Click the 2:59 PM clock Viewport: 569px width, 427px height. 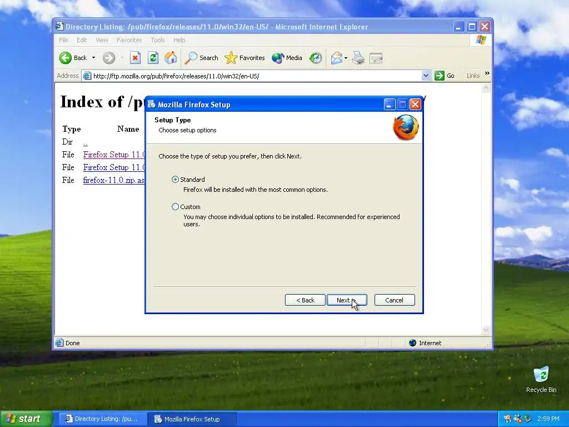[x=548, y=419]
